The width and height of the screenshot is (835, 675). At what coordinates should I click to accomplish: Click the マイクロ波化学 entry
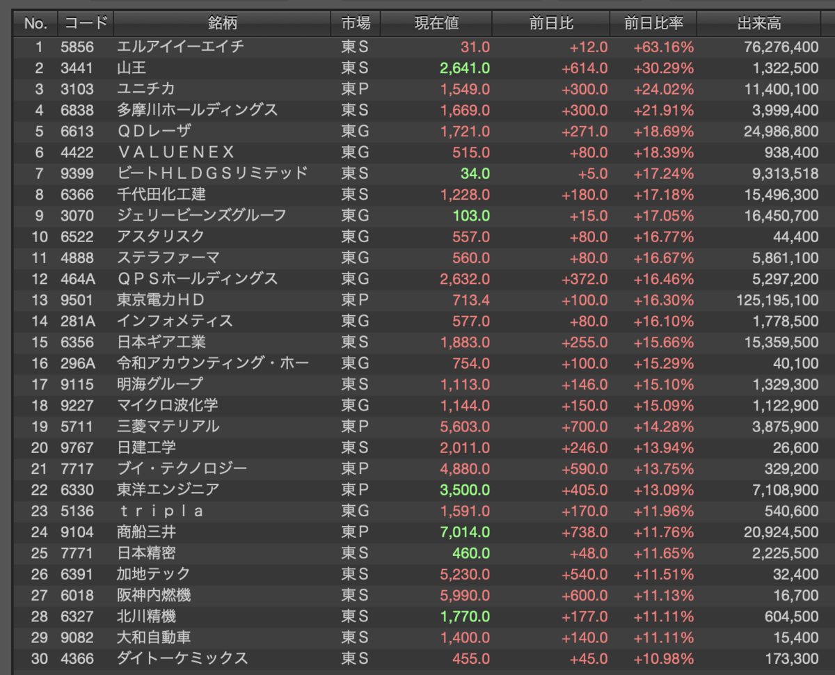[x=168, y=406]
